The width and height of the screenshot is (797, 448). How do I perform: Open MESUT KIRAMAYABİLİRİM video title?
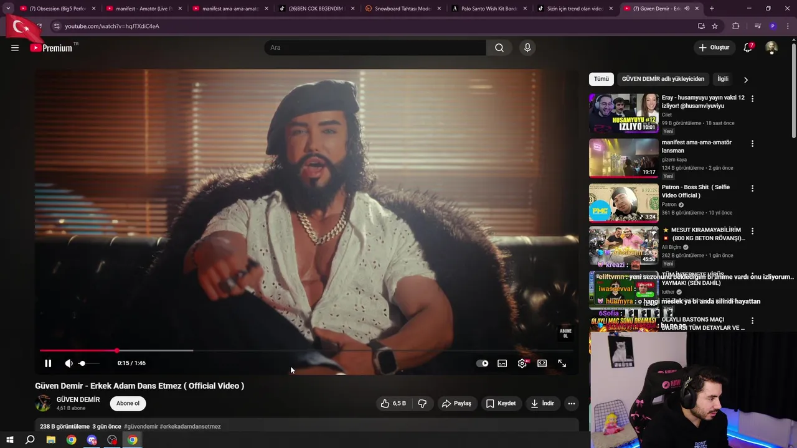click(x=704, y=234)
